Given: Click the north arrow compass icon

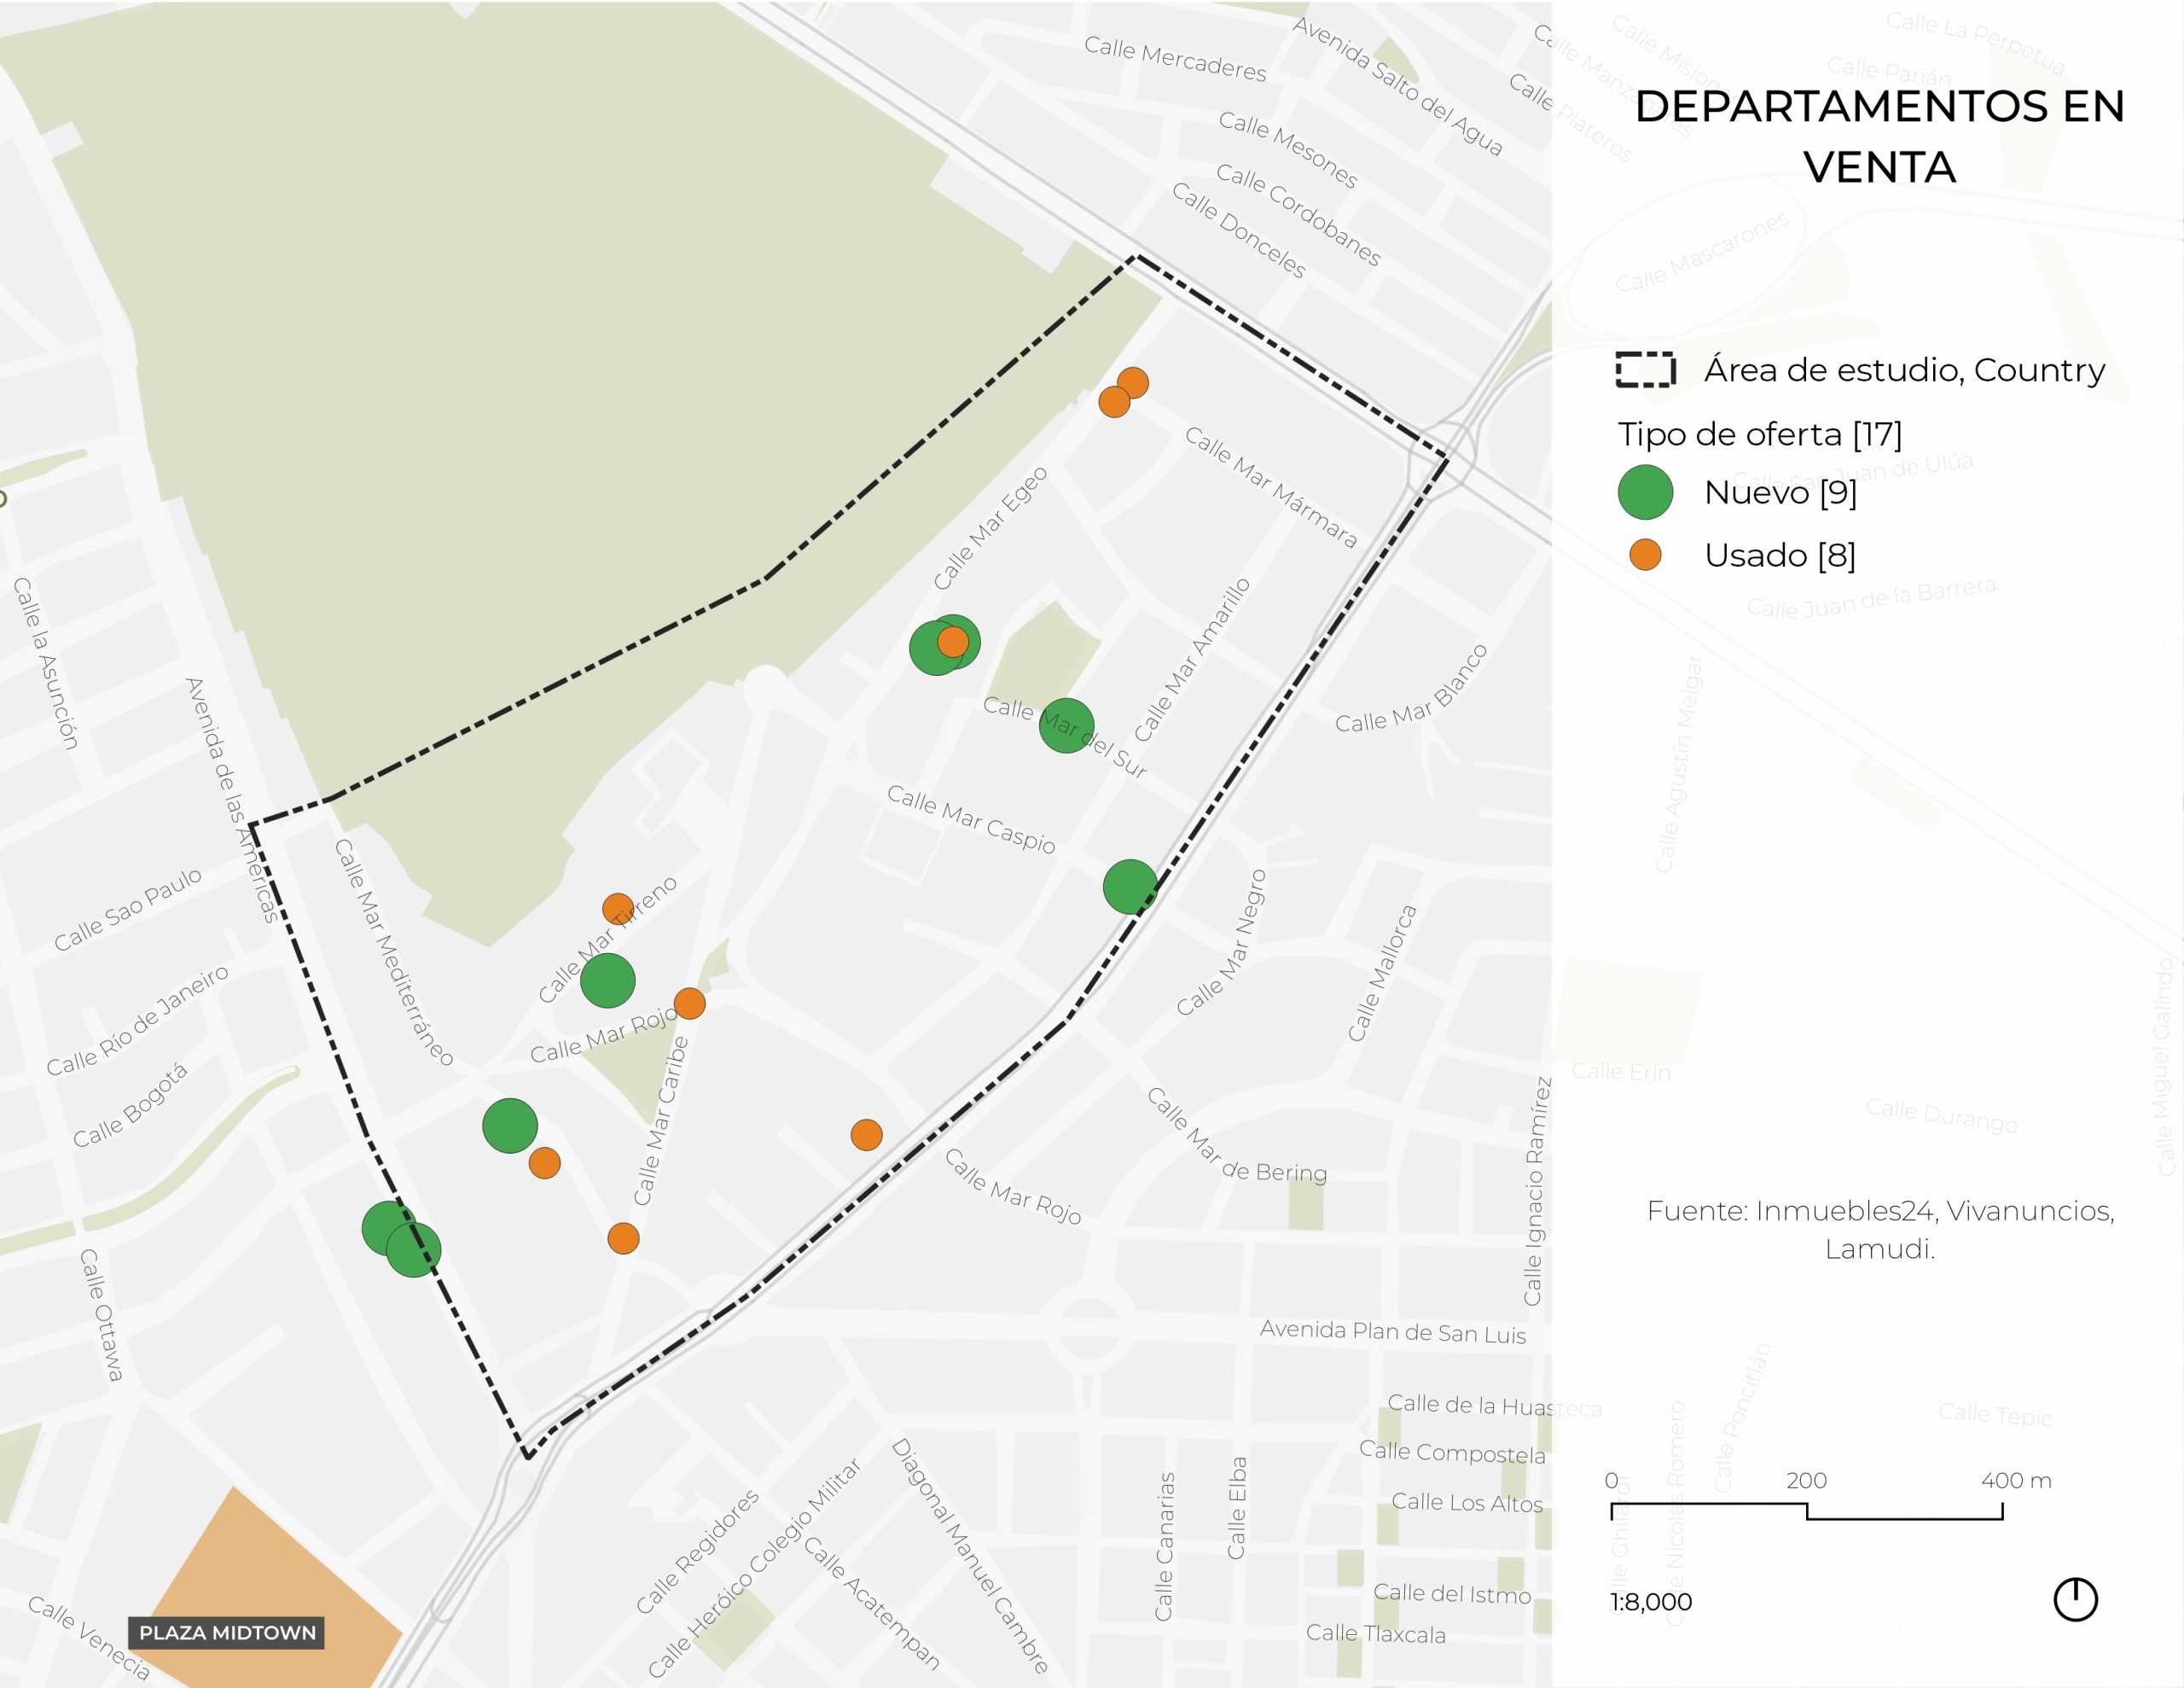Looking at the screenshot, I should [x=2075, y=1599].
